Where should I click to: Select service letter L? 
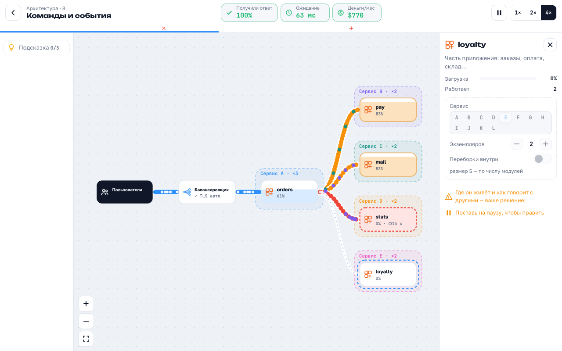click(494, 128)
